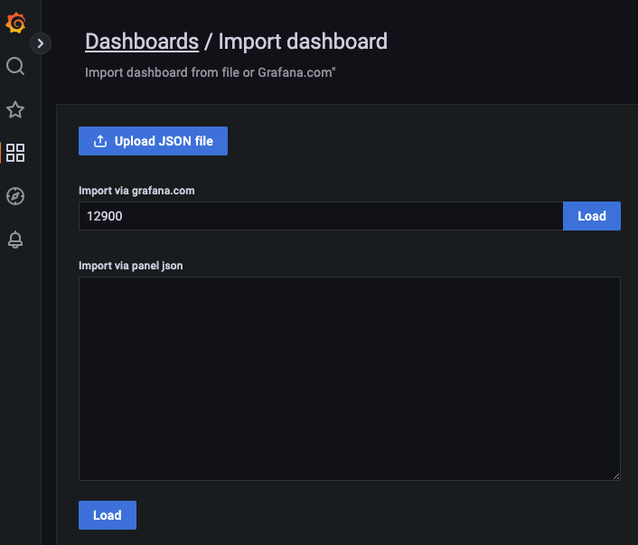Click the Upload JSON file button
The height and width of the screenshot is (545, 638).
pos(153,141)
